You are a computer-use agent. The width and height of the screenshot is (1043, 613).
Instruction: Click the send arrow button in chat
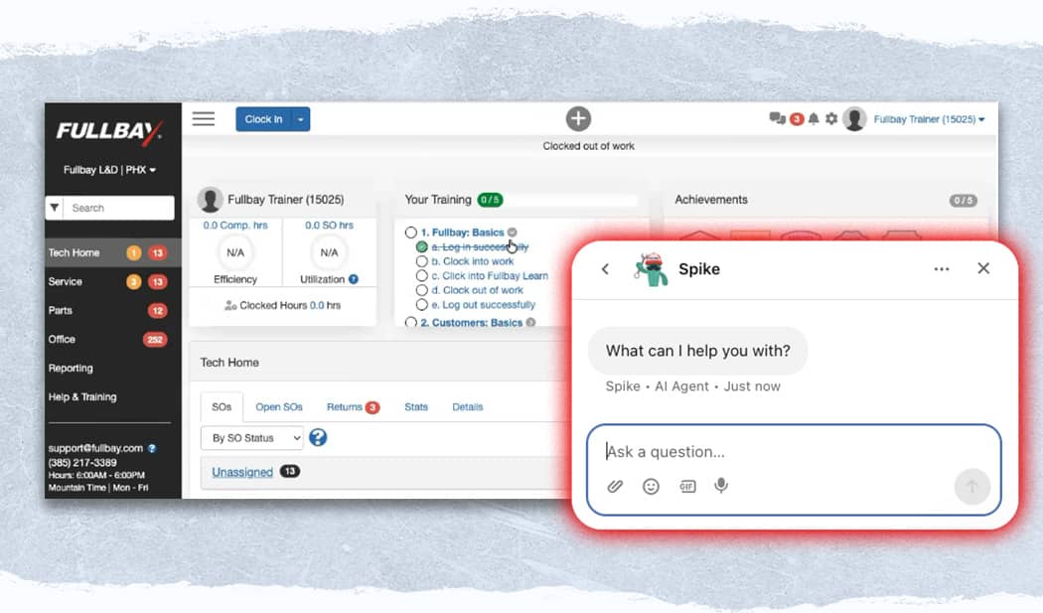(x=971, y=487)
